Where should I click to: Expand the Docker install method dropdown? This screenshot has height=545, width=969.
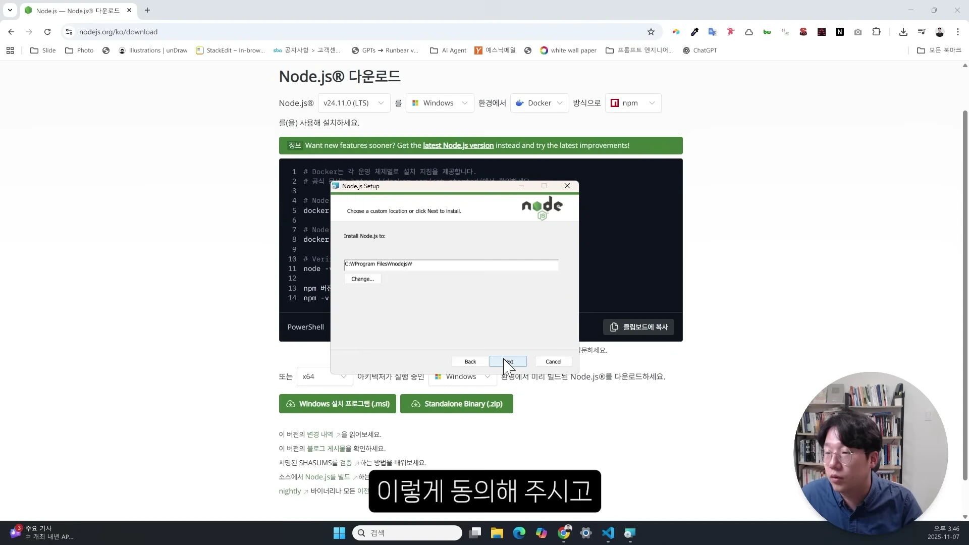[x=540, y=103]
